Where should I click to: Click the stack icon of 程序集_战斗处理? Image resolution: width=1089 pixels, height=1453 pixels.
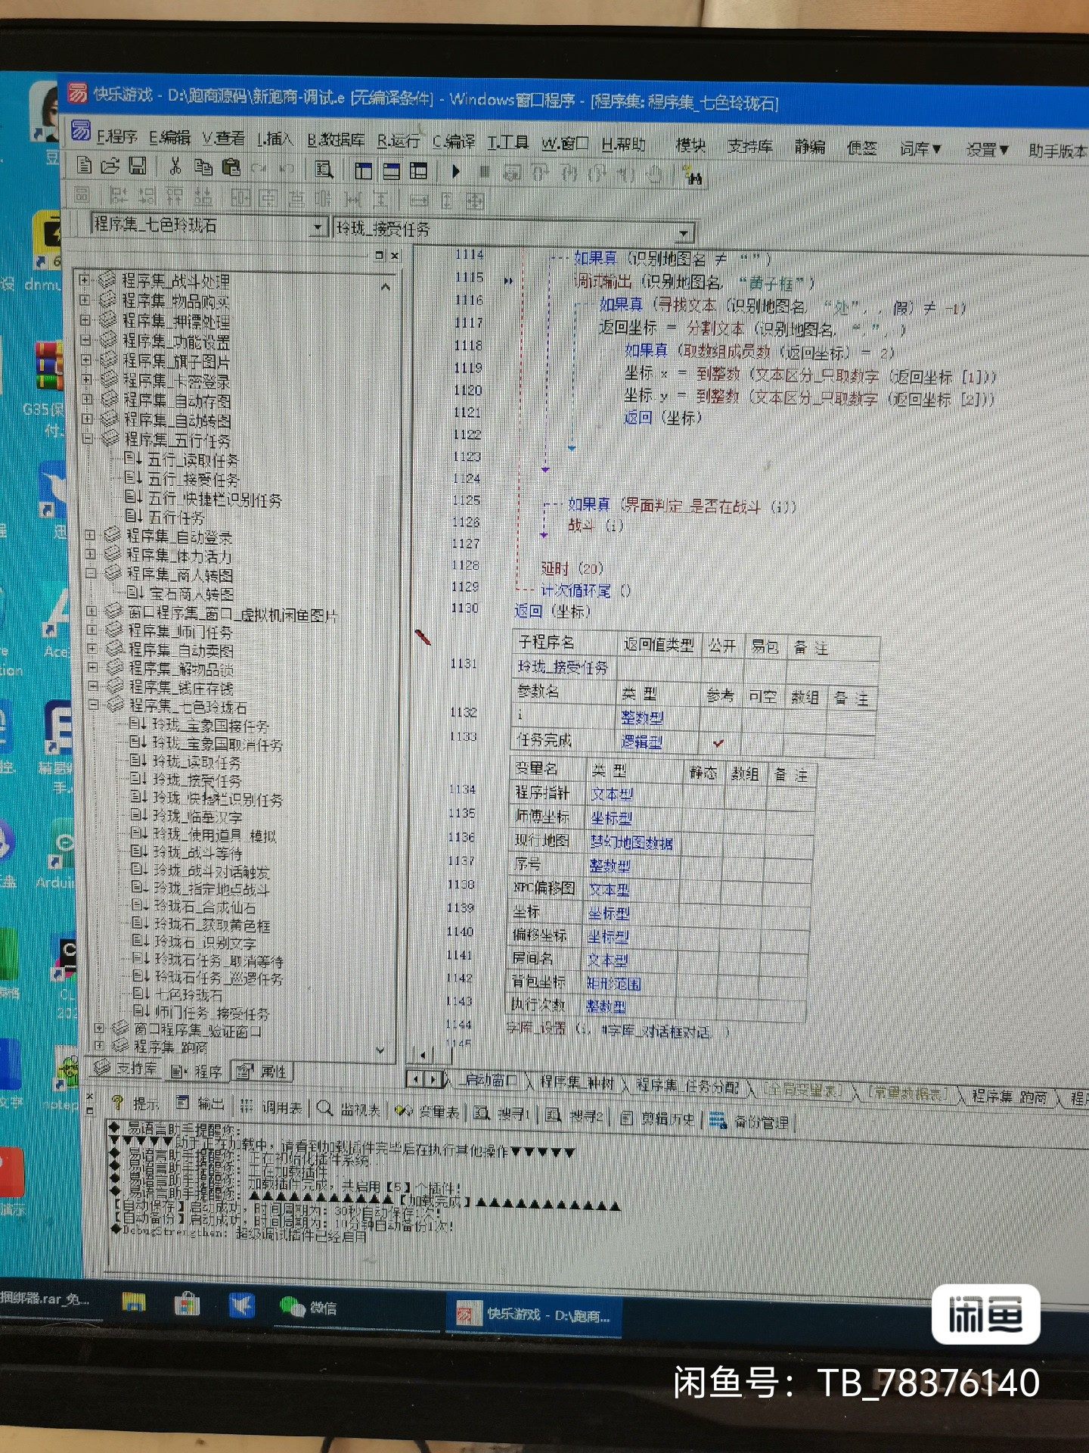(107, 280)
